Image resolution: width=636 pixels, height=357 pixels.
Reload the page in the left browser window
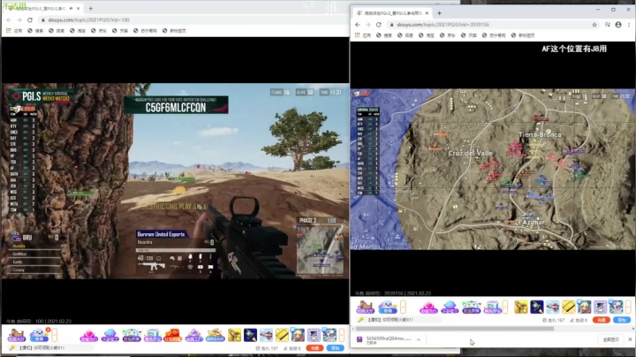[x=30, y=19]
